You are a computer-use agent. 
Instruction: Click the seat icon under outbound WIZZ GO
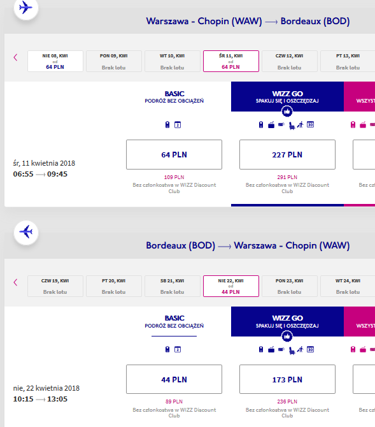coord(292,126)
